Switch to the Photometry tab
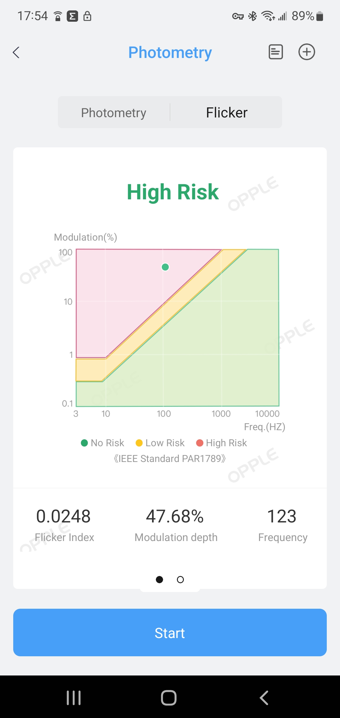340x718 pixels. point(114,112)
